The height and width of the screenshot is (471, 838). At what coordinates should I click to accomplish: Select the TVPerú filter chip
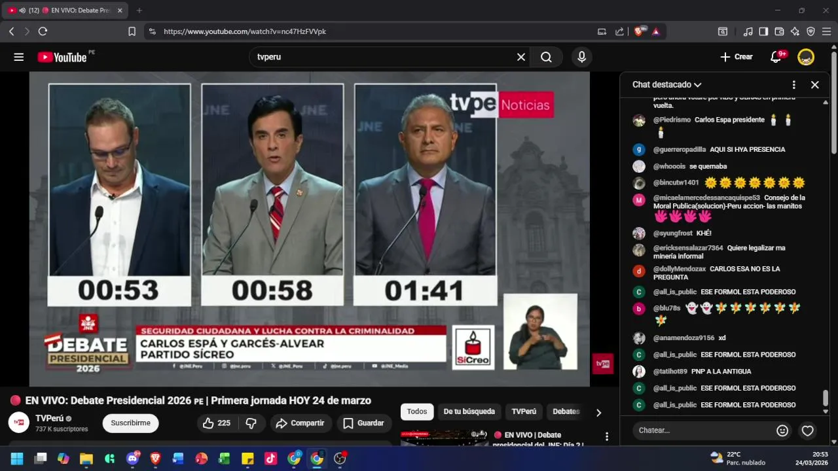pyautogui.click(x=524, y=411)
